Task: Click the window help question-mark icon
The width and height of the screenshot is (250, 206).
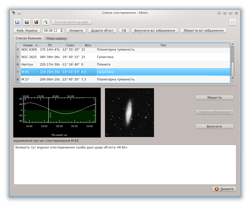Action: (x=219, y=13)
